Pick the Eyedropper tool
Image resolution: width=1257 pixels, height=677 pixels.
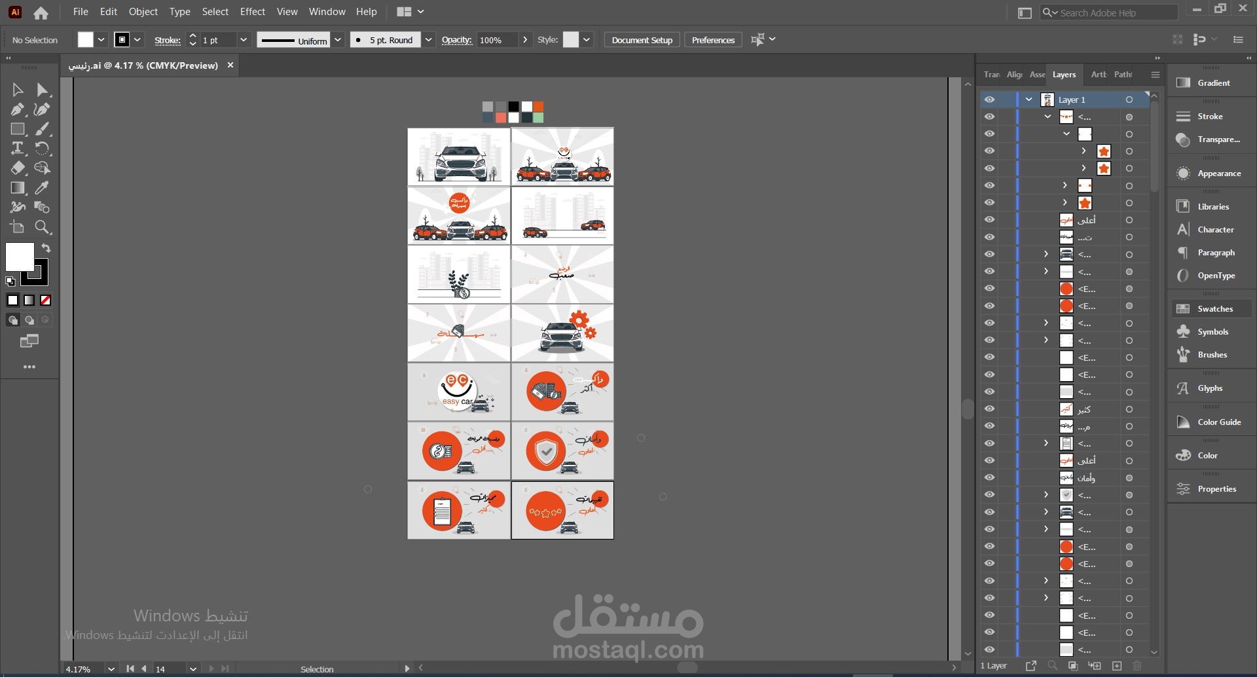click(42, 188)
